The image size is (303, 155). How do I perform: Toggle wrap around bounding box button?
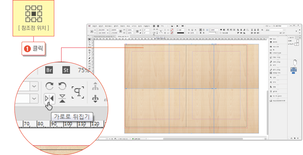tap(204, 30)
